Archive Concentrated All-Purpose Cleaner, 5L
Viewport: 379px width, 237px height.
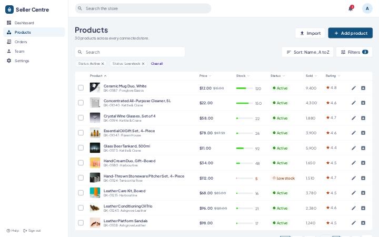(x=363, y=103)
